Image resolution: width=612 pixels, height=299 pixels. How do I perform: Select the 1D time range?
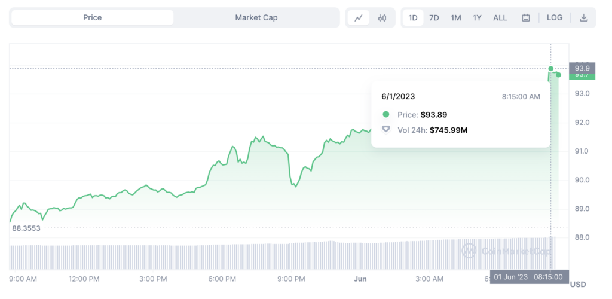[413, 18]
